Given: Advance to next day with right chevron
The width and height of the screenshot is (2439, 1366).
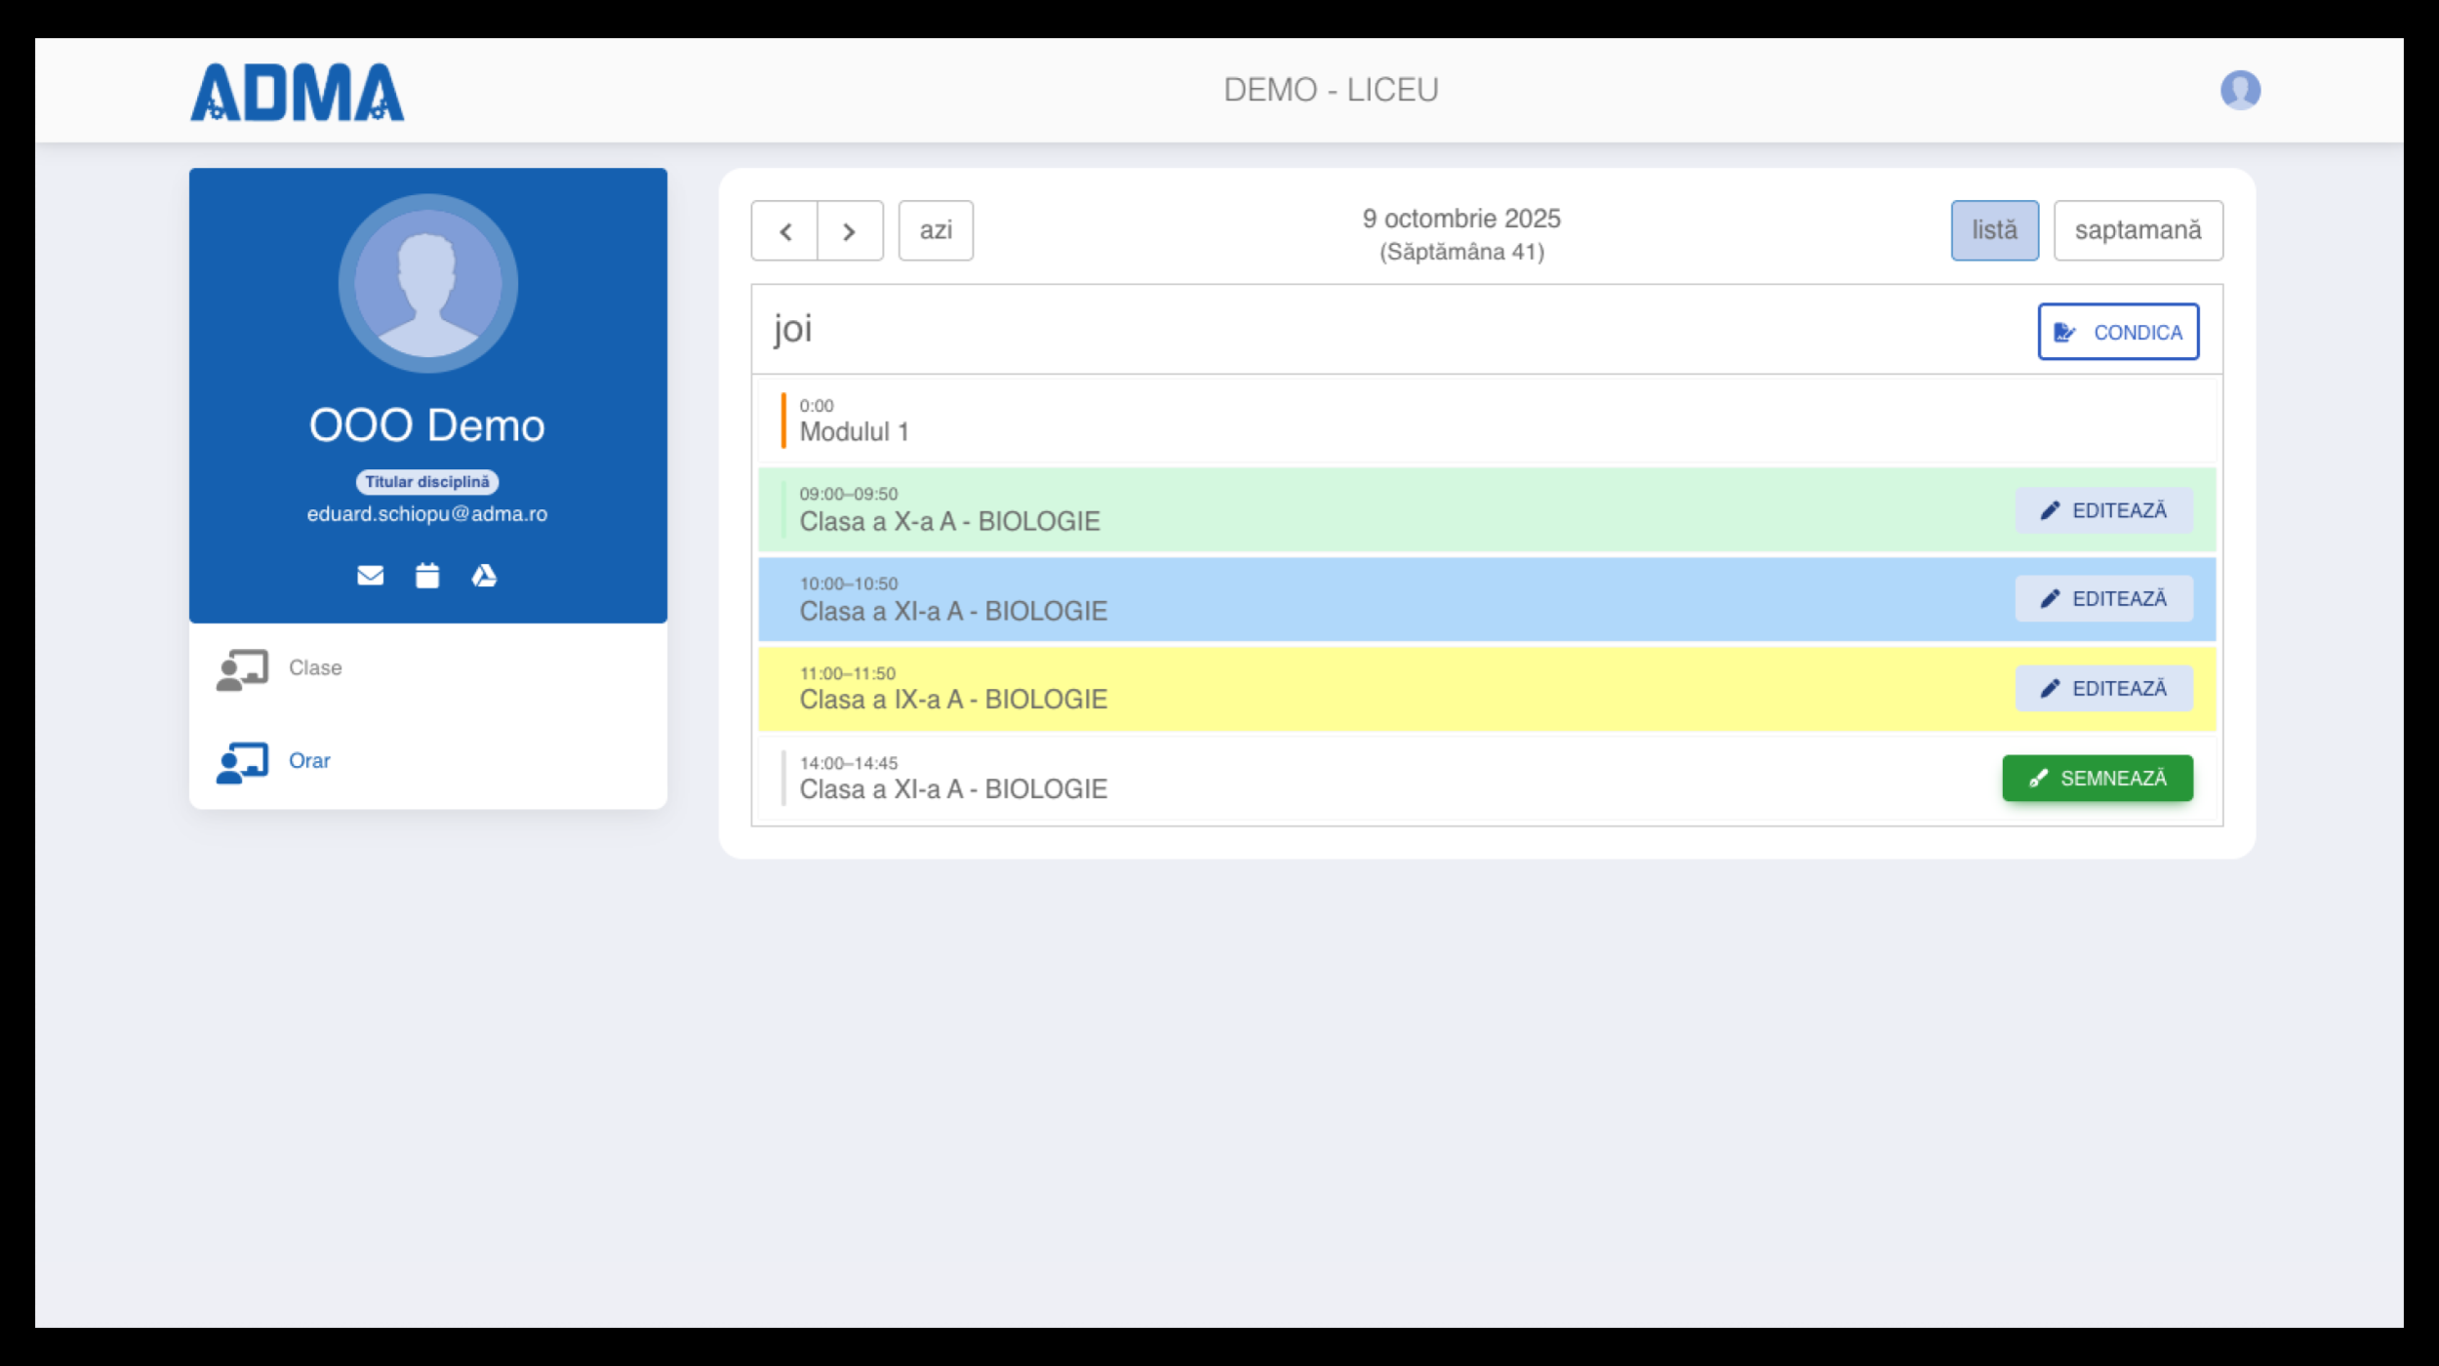Looking at the screenshot, I should pos(850,231).
